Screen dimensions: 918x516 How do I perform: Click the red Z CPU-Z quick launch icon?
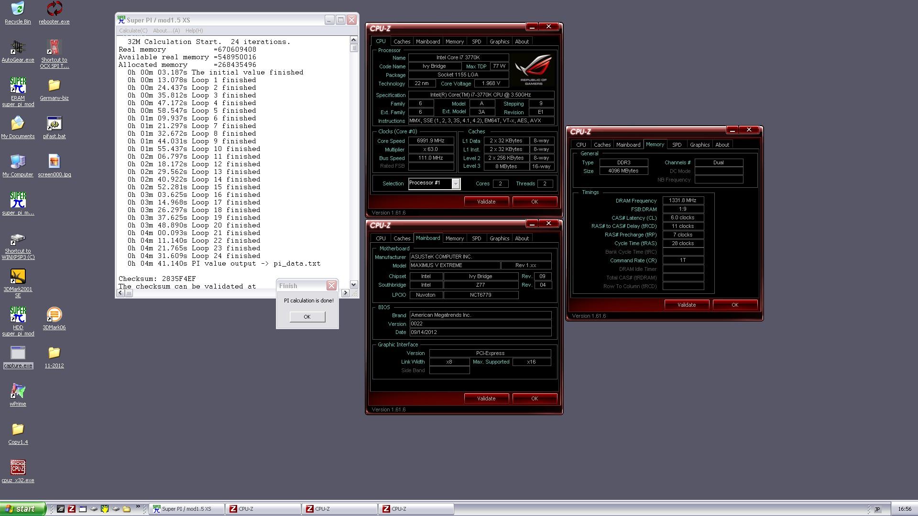[x=72, y=509]
